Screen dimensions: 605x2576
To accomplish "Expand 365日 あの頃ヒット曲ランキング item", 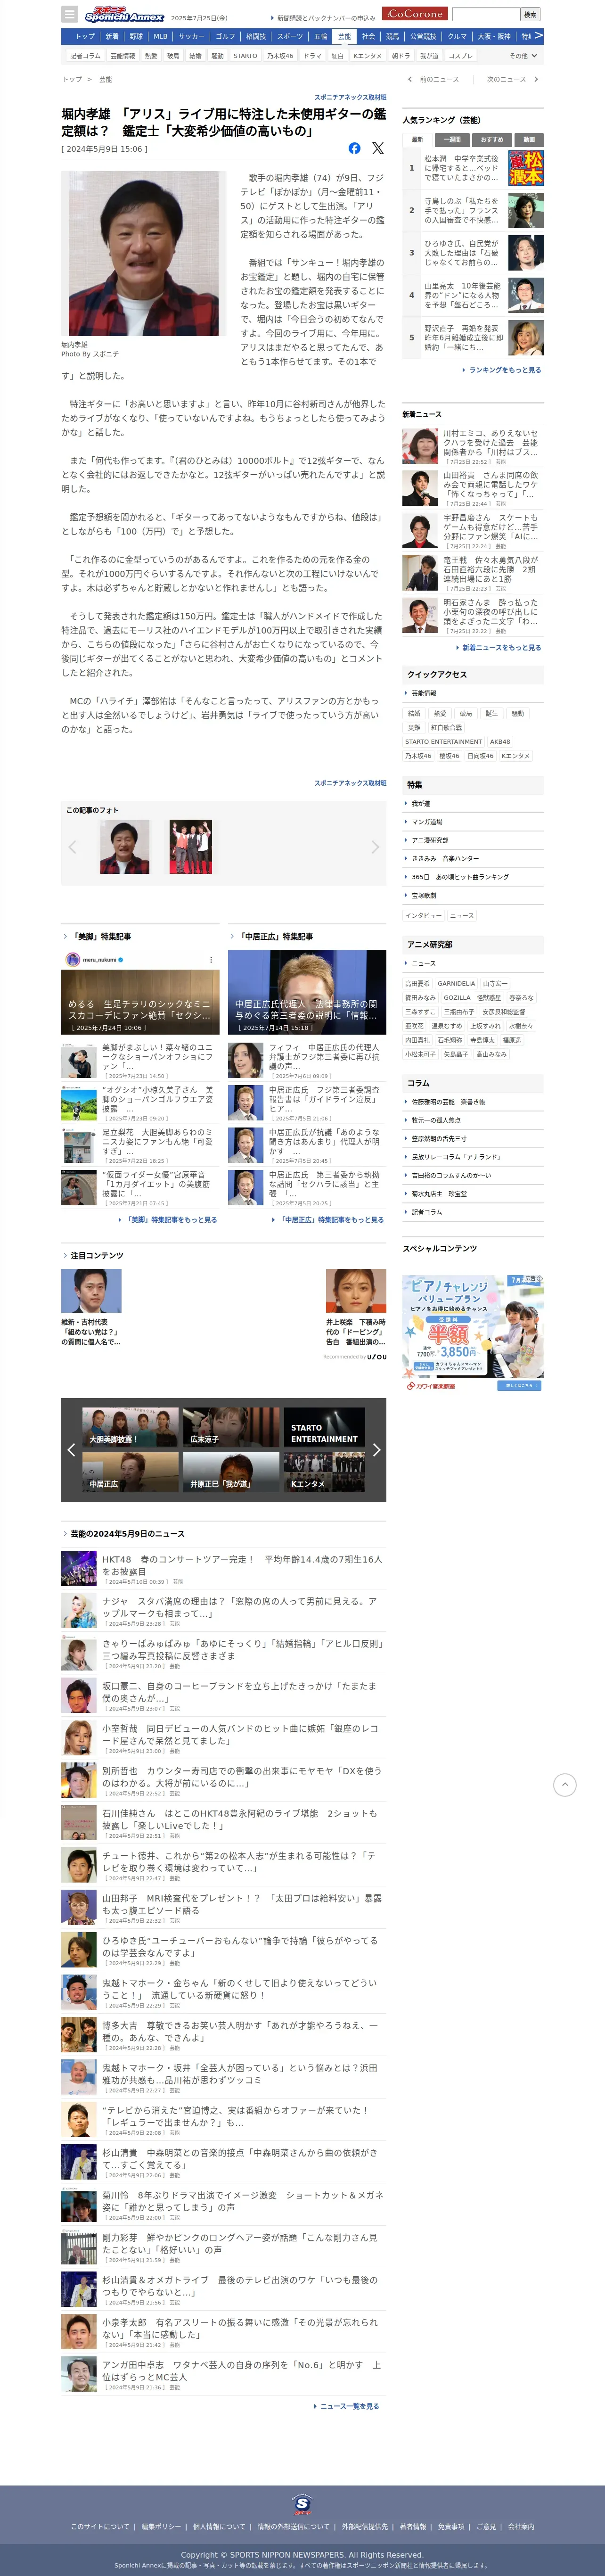I will click(473, 877).
